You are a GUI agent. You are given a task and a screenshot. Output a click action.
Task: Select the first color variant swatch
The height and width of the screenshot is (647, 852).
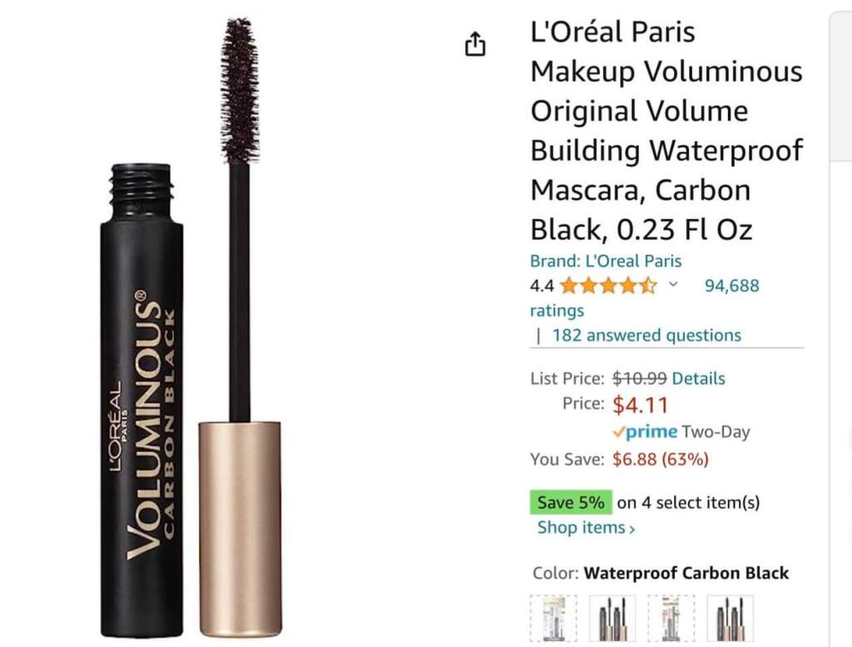coord(553,620)
